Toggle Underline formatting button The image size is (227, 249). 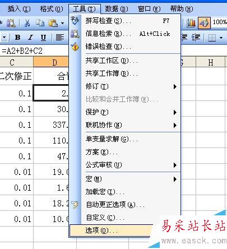43,38
